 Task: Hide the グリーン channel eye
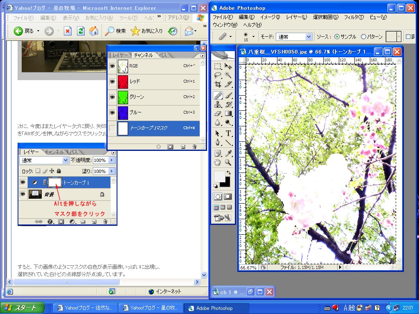112,97
